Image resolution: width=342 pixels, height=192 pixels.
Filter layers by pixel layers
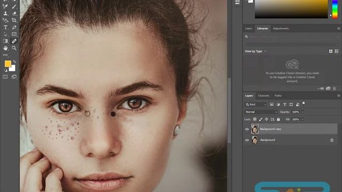(271, 105)
